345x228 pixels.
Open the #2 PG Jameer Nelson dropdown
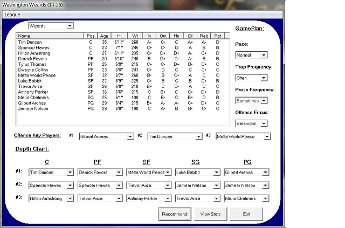coord(246,185)
